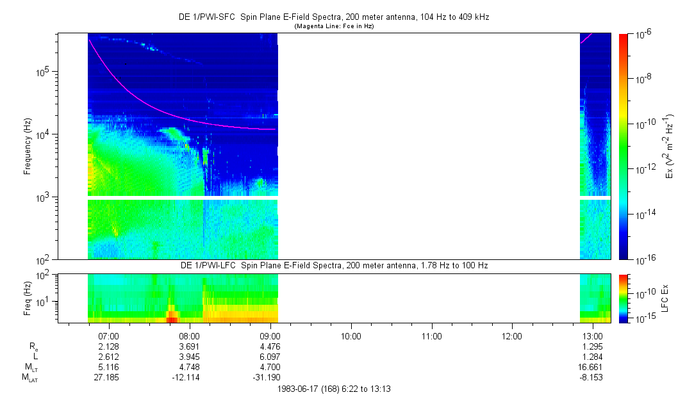Click the L value 6.097
The height and width of the screenshot is (397, 694).
click(270, 356)
